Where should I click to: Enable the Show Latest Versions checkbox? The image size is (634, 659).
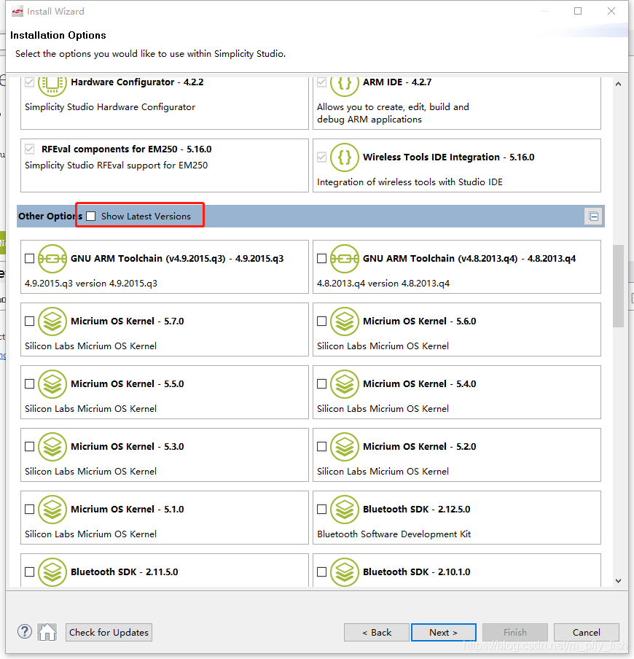coord(91,216)
